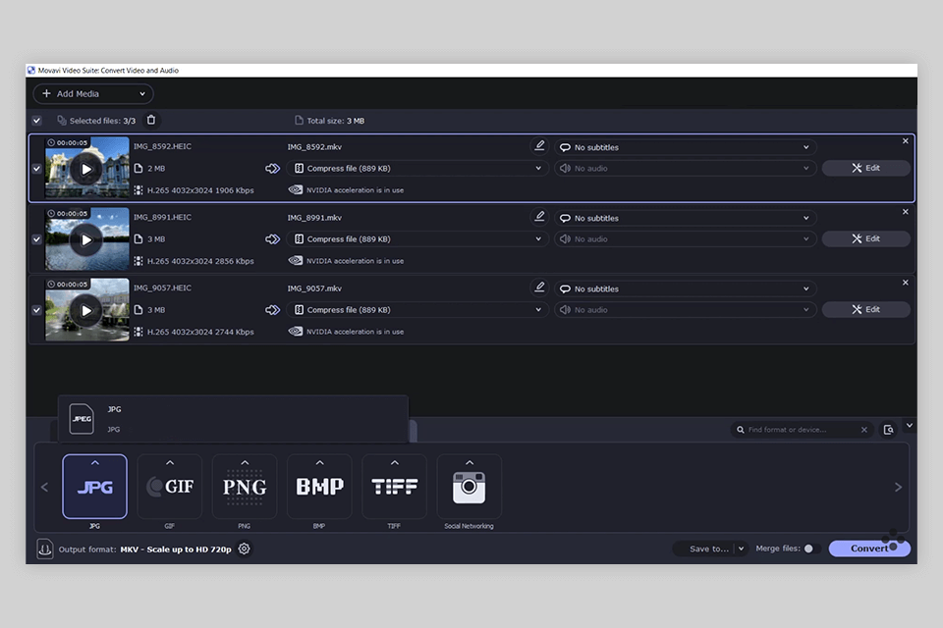The image size is (943, 628).
Task: Click the detect device icon beside search
Action: 888,430
